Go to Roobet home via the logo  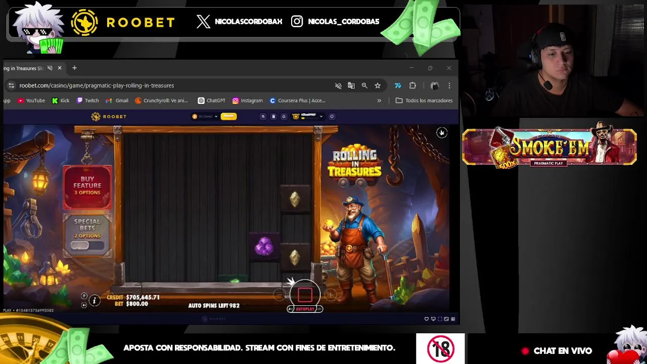109,117
